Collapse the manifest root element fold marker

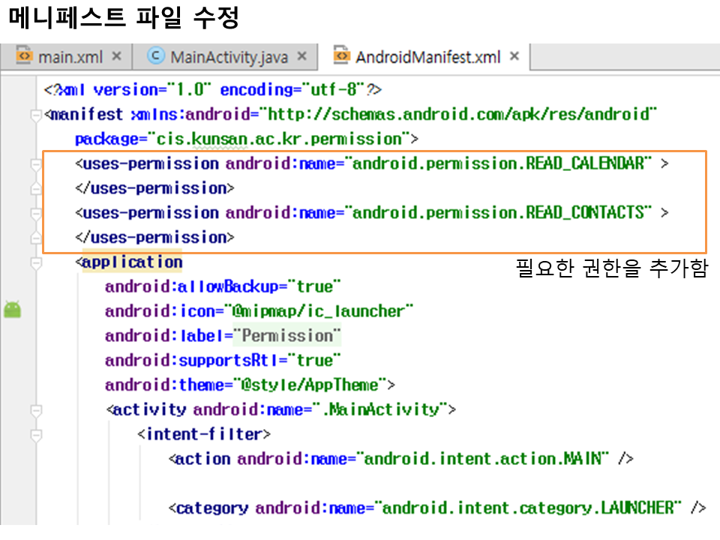point(35,115)
